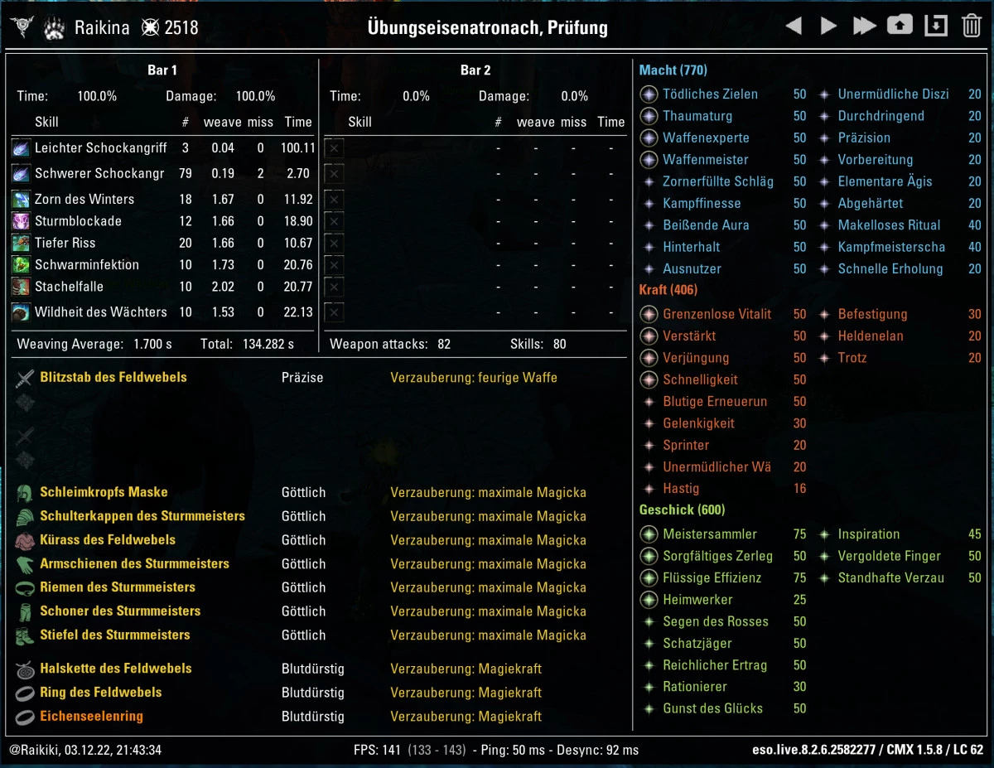Click the character name Raikina
Screen dimensions: 994x768
(x=102, y=27)
